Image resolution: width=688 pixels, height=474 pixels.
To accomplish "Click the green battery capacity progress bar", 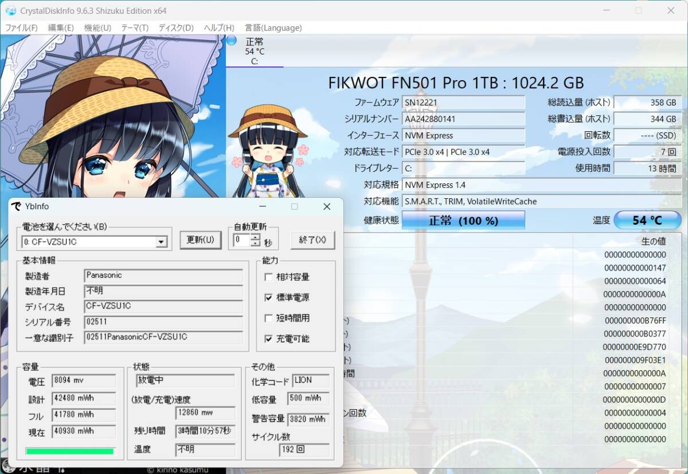I will coord(70,451).
